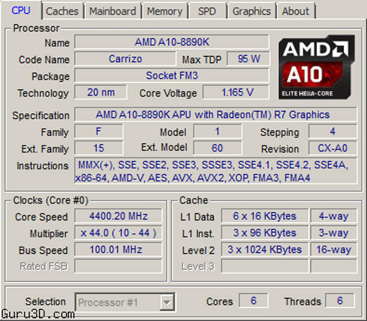Viewport: 367px width, 321px height.
Task: Switch to the Caches tab
Action: point(62,11)
